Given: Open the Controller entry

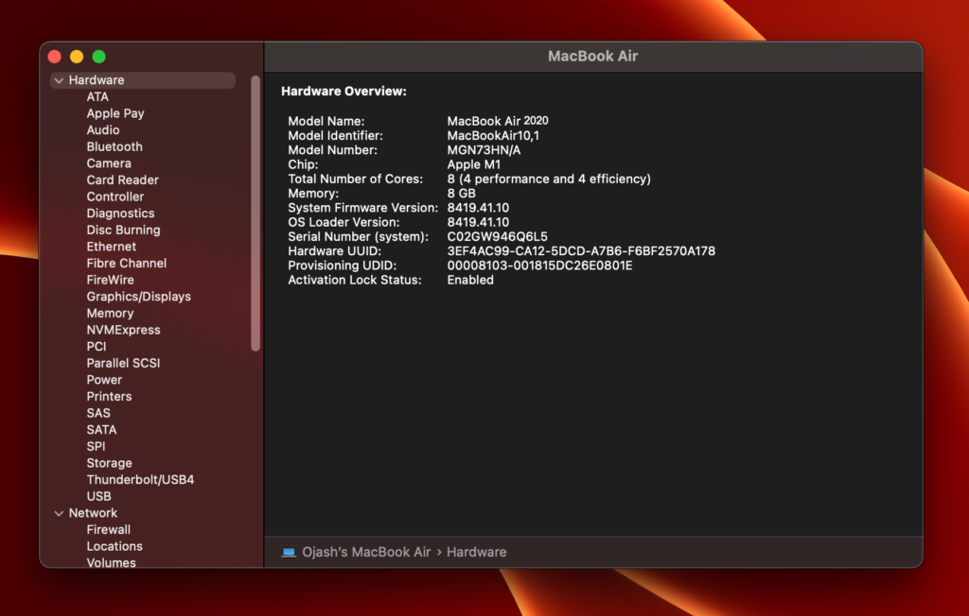Looking at the screenshot, I should (x=115, y=197).
